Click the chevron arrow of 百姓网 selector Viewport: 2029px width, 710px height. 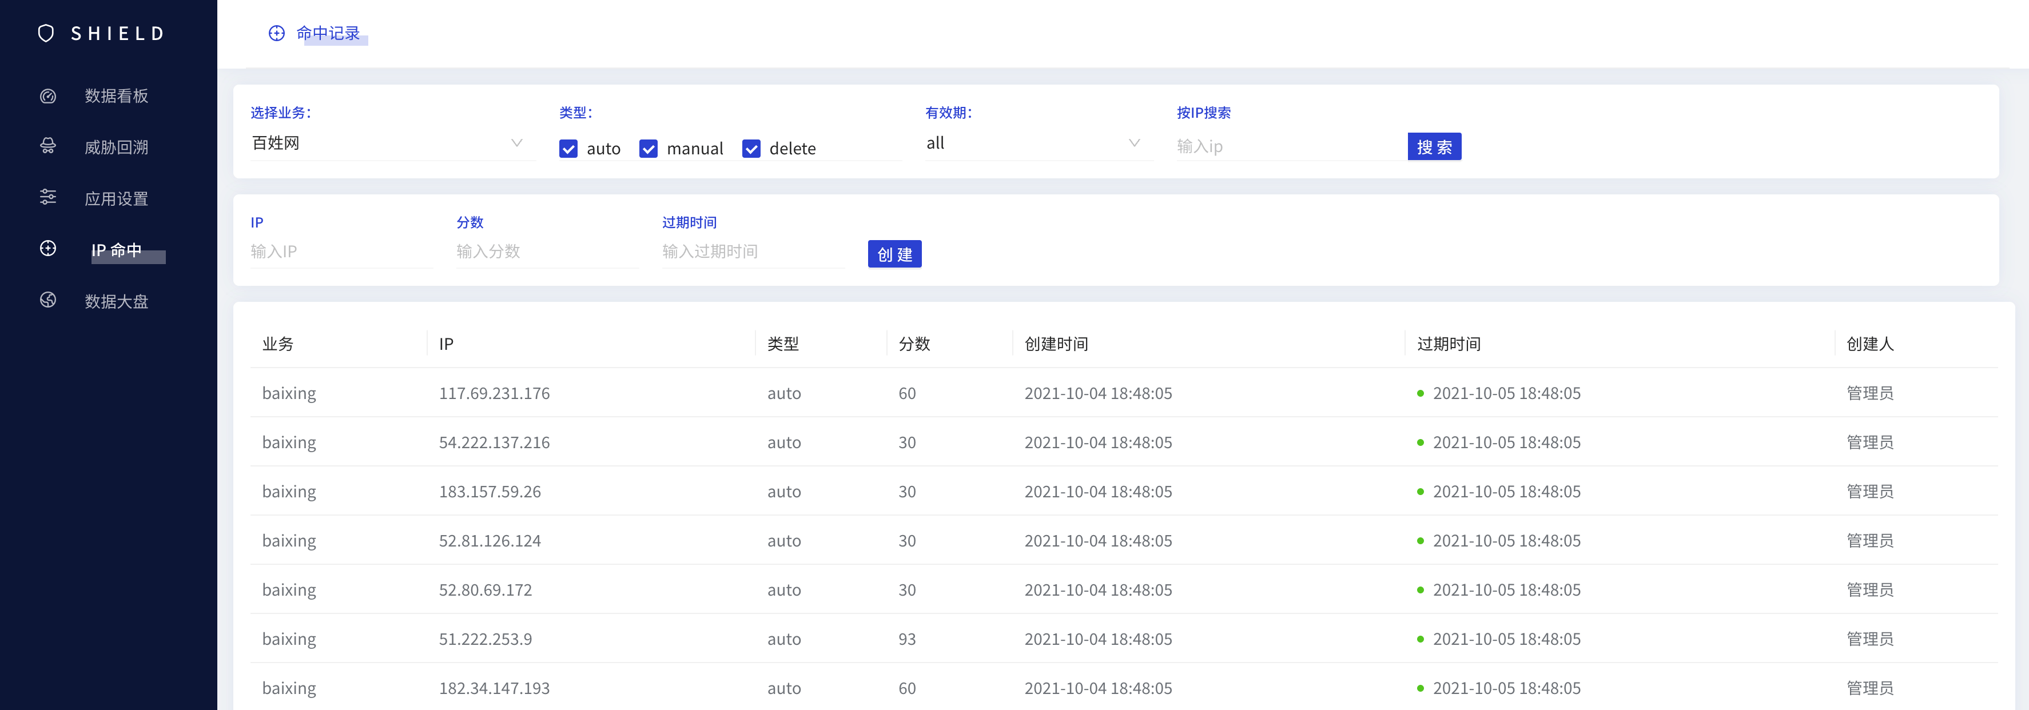[517, 143]
